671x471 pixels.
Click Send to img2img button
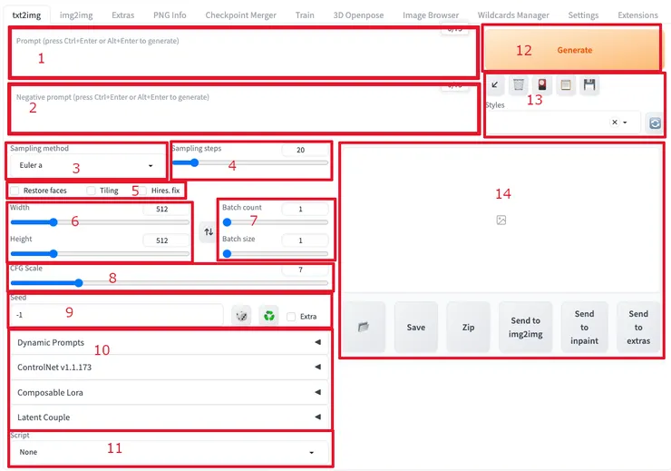tap(526, 327)
